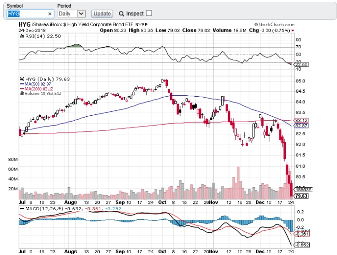Click the 22.50 RSI value tag
This screenshot has height=255, width=337.
click(301, 65)
